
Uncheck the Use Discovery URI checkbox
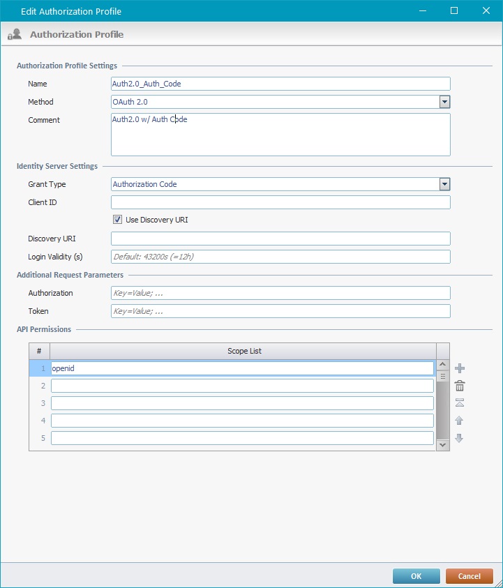117,220
